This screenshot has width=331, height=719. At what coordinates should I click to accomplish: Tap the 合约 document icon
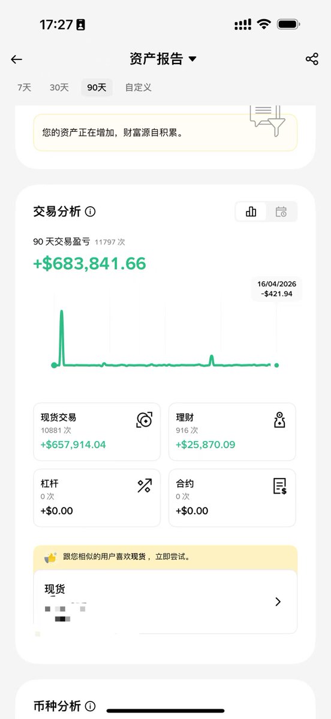[x=279, y=486]
